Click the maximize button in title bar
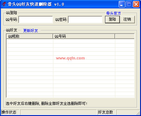 click(129, 4)
